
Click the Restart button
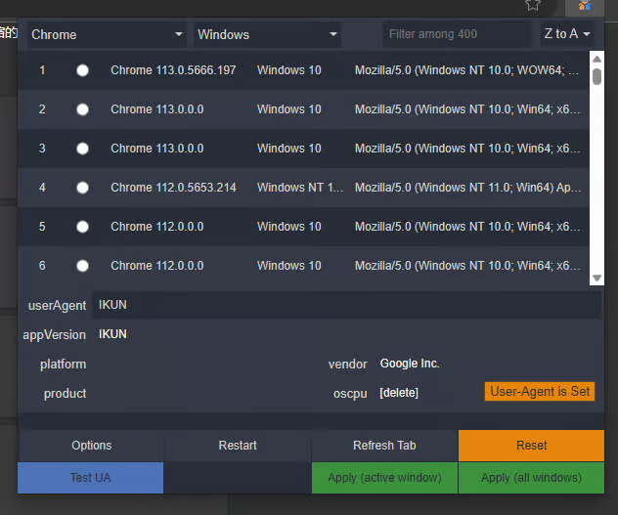point(238,446)
